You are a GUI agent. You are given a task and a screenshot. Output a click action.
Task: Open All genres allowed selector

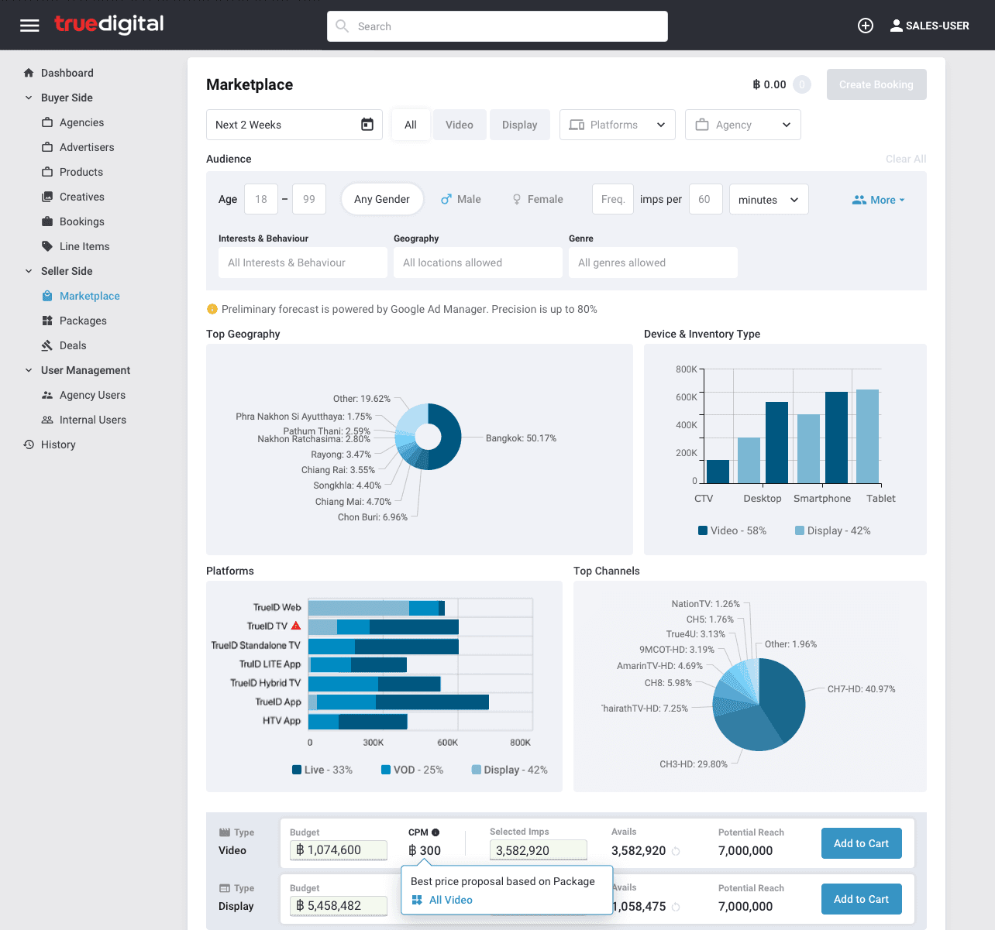coord(653,263)
